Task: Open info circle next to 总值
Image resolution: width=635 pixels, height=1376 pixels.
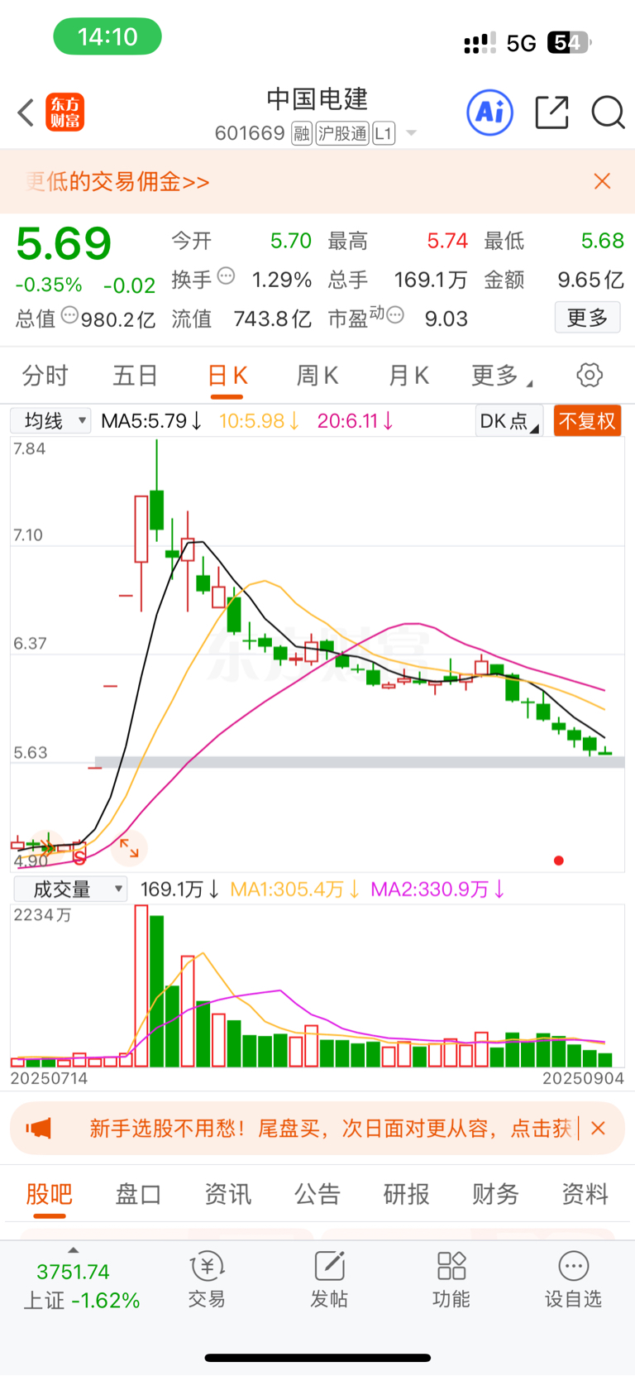Action: [70, 315]
